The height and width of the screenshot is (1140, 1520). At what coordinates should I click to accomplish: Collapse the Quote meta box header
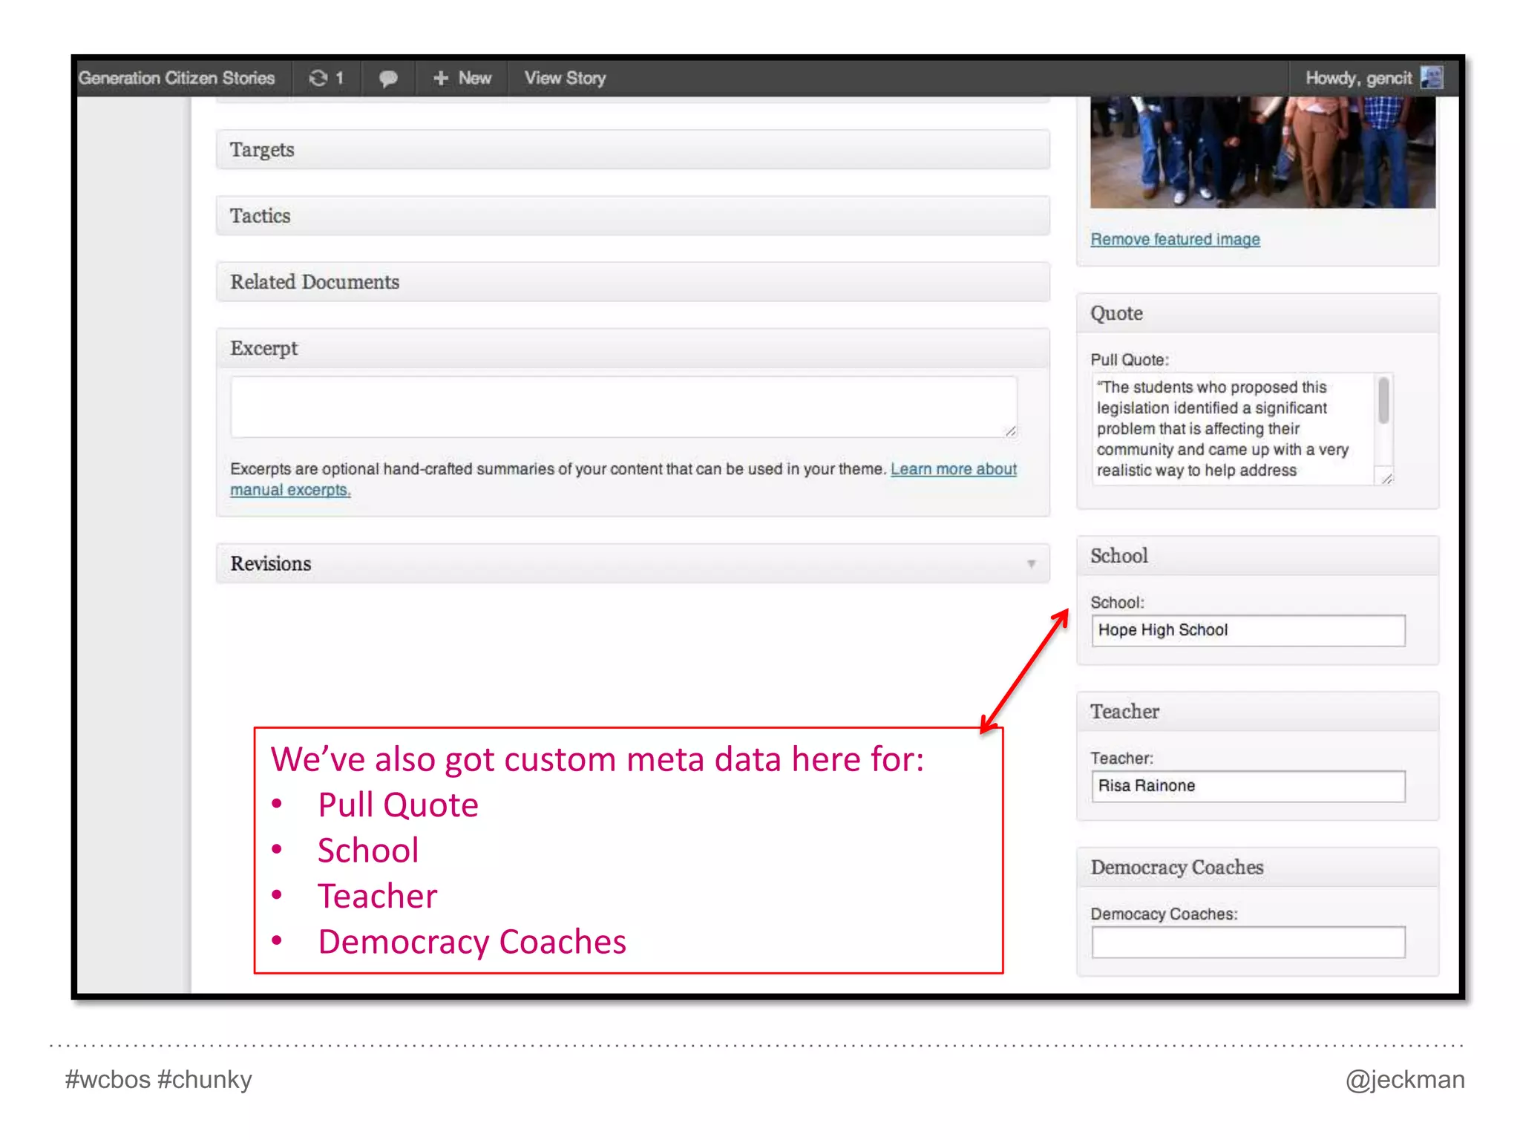(1257, 313)
